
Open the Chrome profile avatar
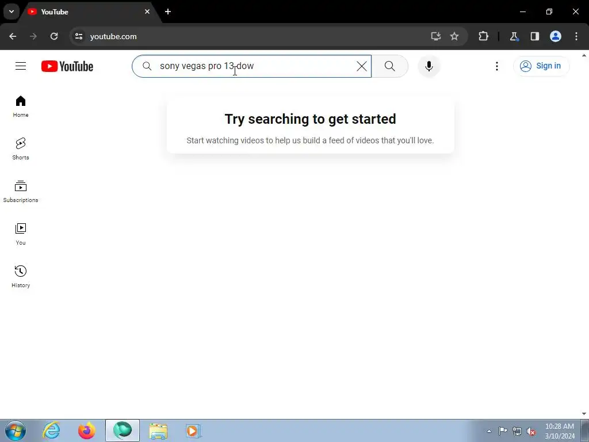click(556, 36)
